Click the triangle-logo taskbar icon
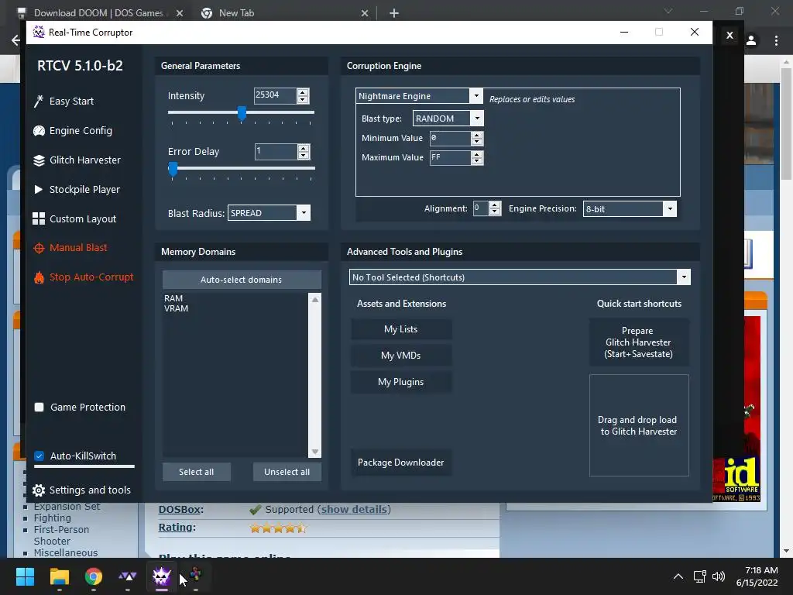The image size is (793, 595). (128, 576)
